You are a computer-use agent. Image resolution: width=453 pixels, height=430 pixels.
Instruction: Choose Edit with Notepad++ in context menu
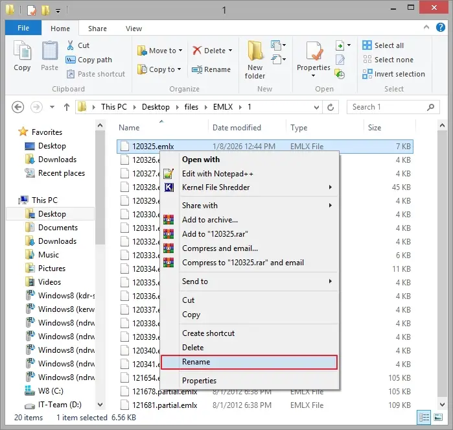(250, 174)
